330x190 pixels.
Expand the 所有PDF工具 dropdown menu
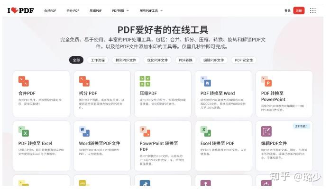151,11
